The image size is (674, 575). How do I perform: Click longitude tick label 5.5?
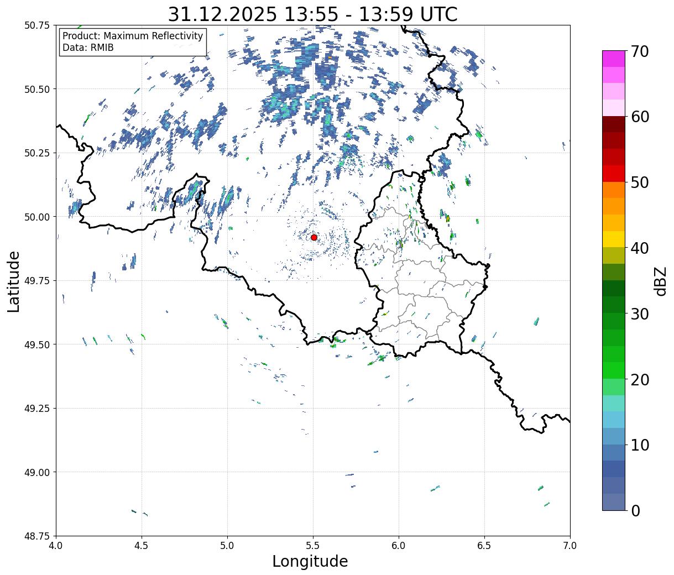coord(313,546)
